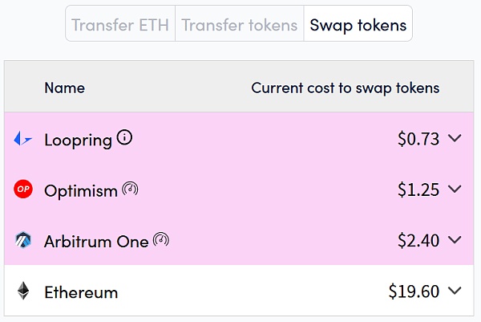Click the Name column header
This screenshot has width=481, height=322.
(x=64, y=88)
